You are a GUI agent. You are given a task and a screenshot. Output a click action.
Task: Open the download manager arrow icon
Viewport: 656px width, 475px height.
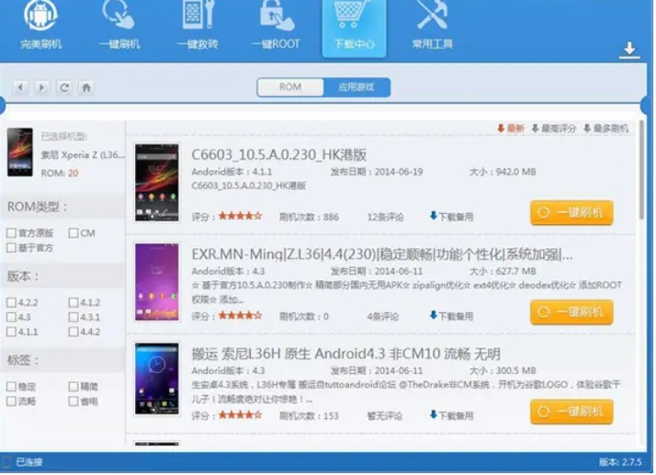(629, 51)
